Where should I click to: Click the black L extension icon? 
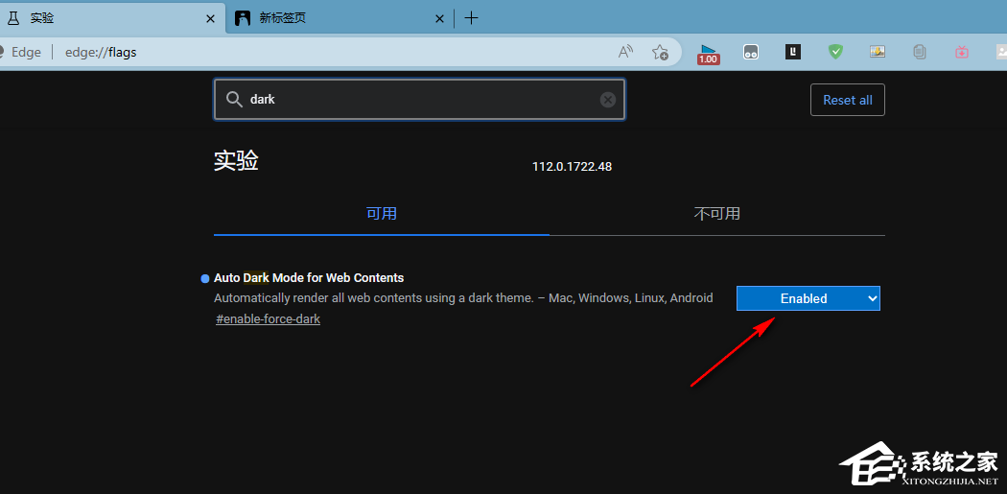pos(793,52)
